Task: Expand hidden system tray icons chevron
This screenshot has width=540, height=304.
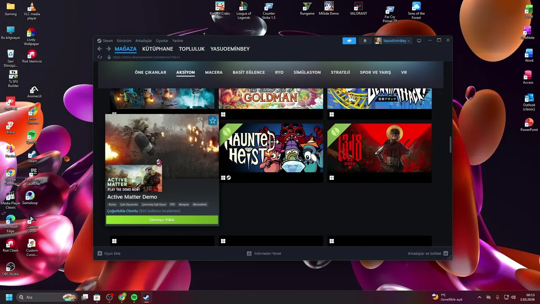Action: (479, 297)
